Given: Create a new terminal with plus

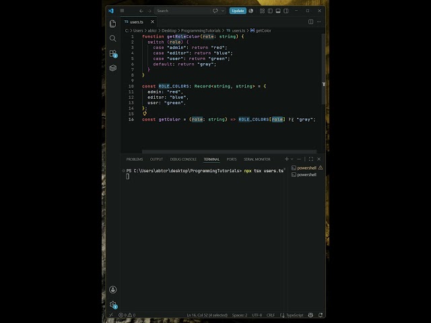Looking at the screenshot, I should tap(286, 159).
